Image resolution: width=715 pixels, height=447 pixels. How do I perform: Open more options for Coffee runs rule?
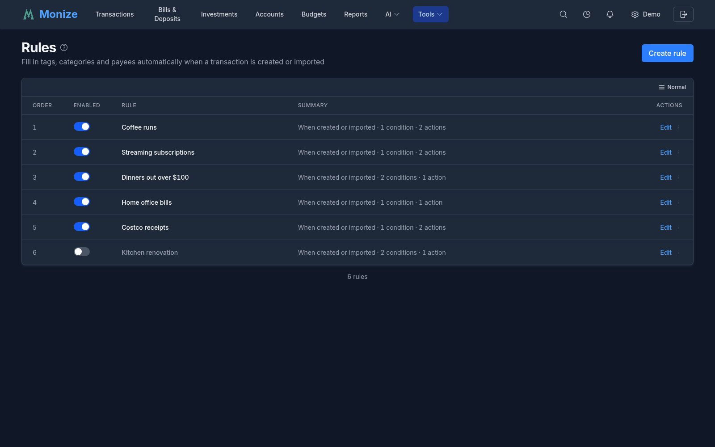click(679, 127)
